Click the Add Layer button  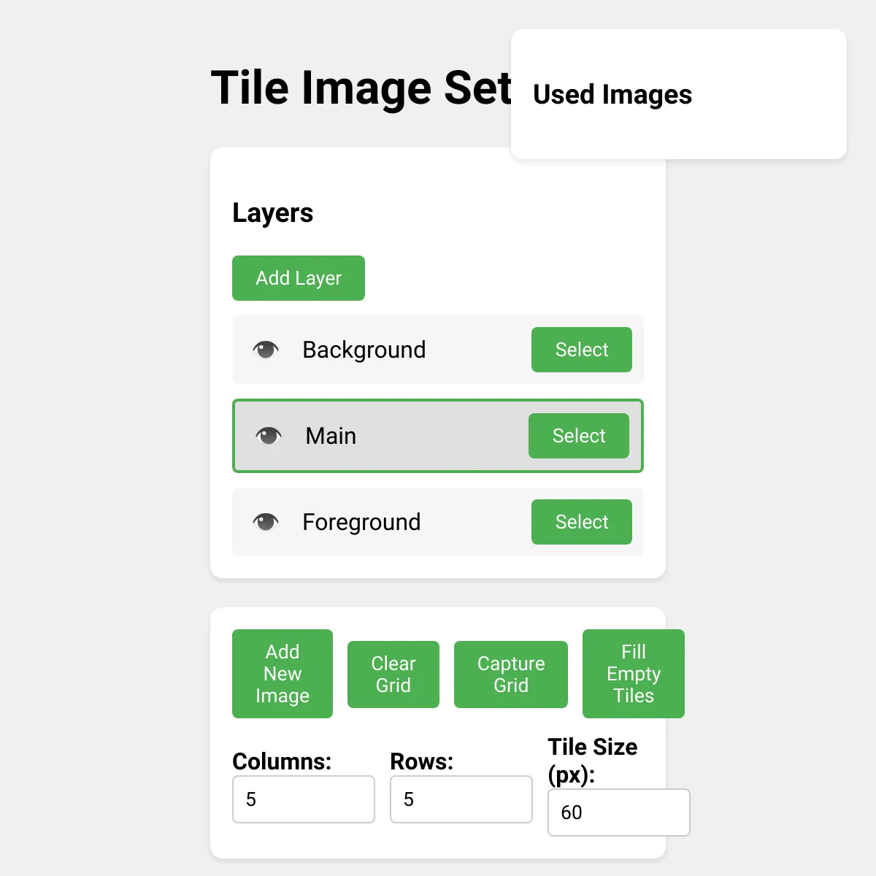pos(299,278)
